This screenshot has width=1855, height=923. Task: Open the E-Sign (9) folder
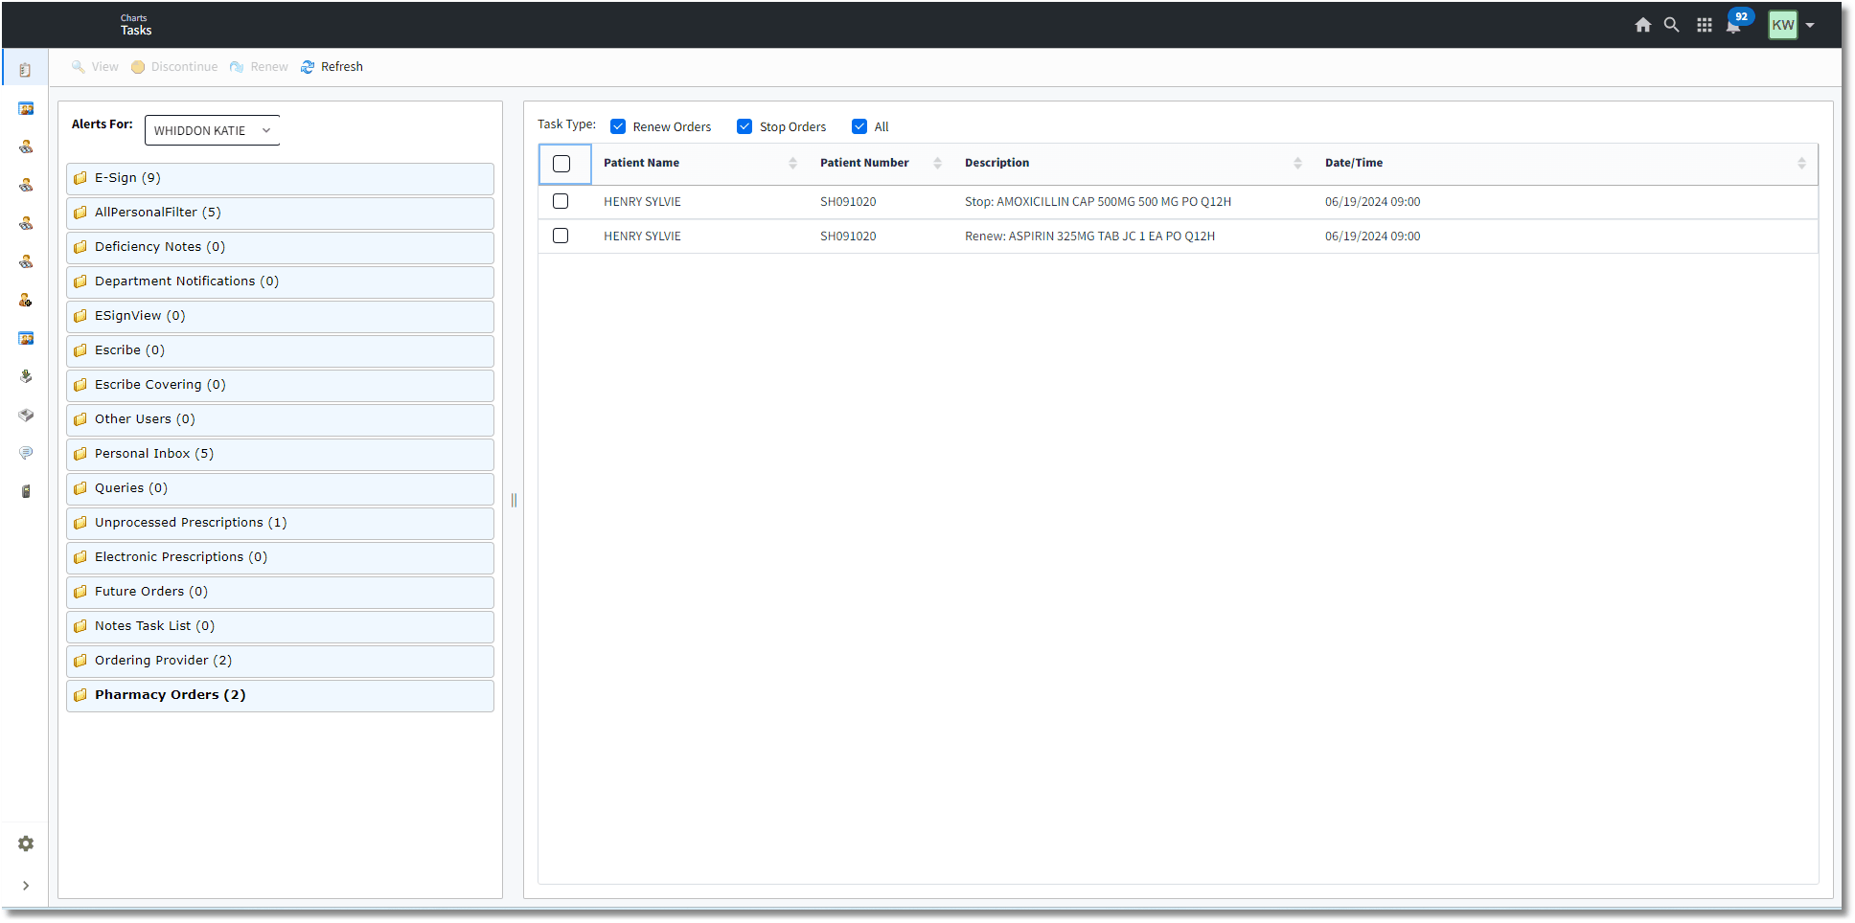[280, 178]
